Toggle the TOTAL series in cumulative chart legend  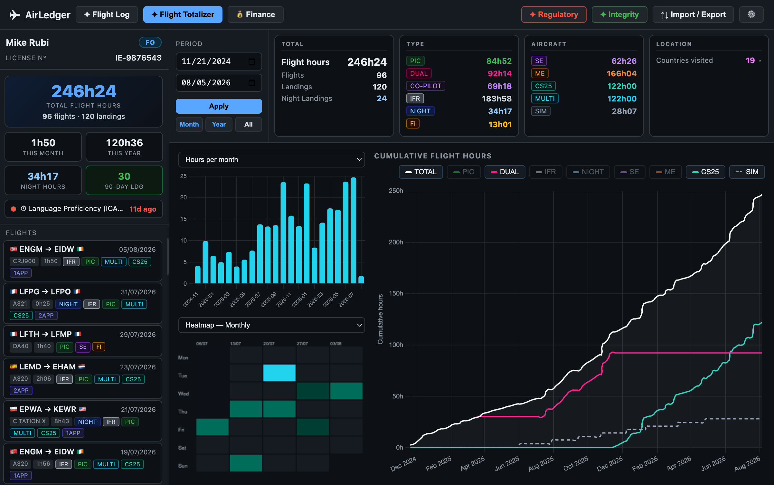click(x=421, y=172)
